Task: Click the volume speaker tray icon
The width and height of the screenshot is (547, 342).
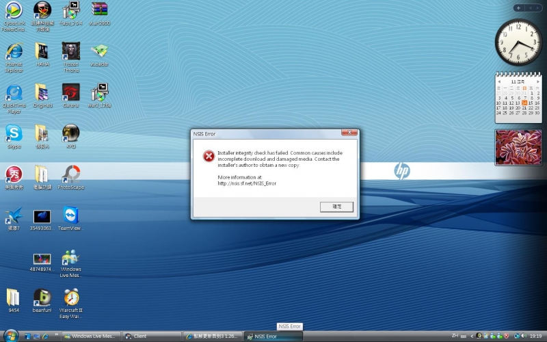Action: coord(523,336)
